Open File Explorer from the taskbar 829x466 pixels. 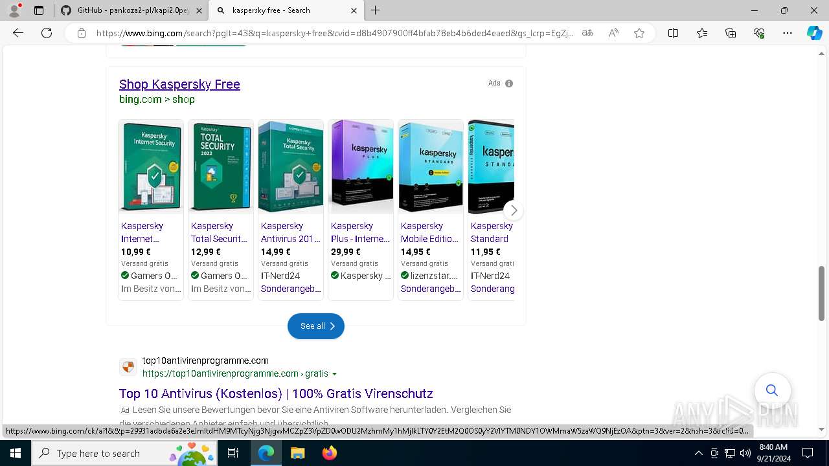point(297,453)
